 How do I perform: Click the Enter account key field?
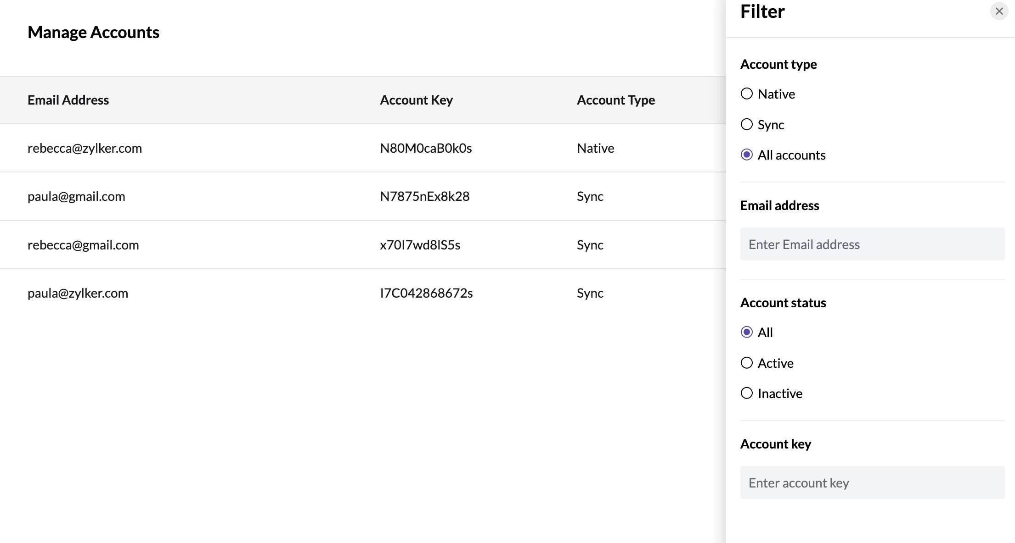pos(872,482)
